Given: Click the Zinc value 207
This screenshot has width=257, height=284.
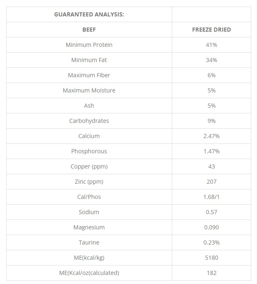Looking at the screenshot, I should 211,182.
